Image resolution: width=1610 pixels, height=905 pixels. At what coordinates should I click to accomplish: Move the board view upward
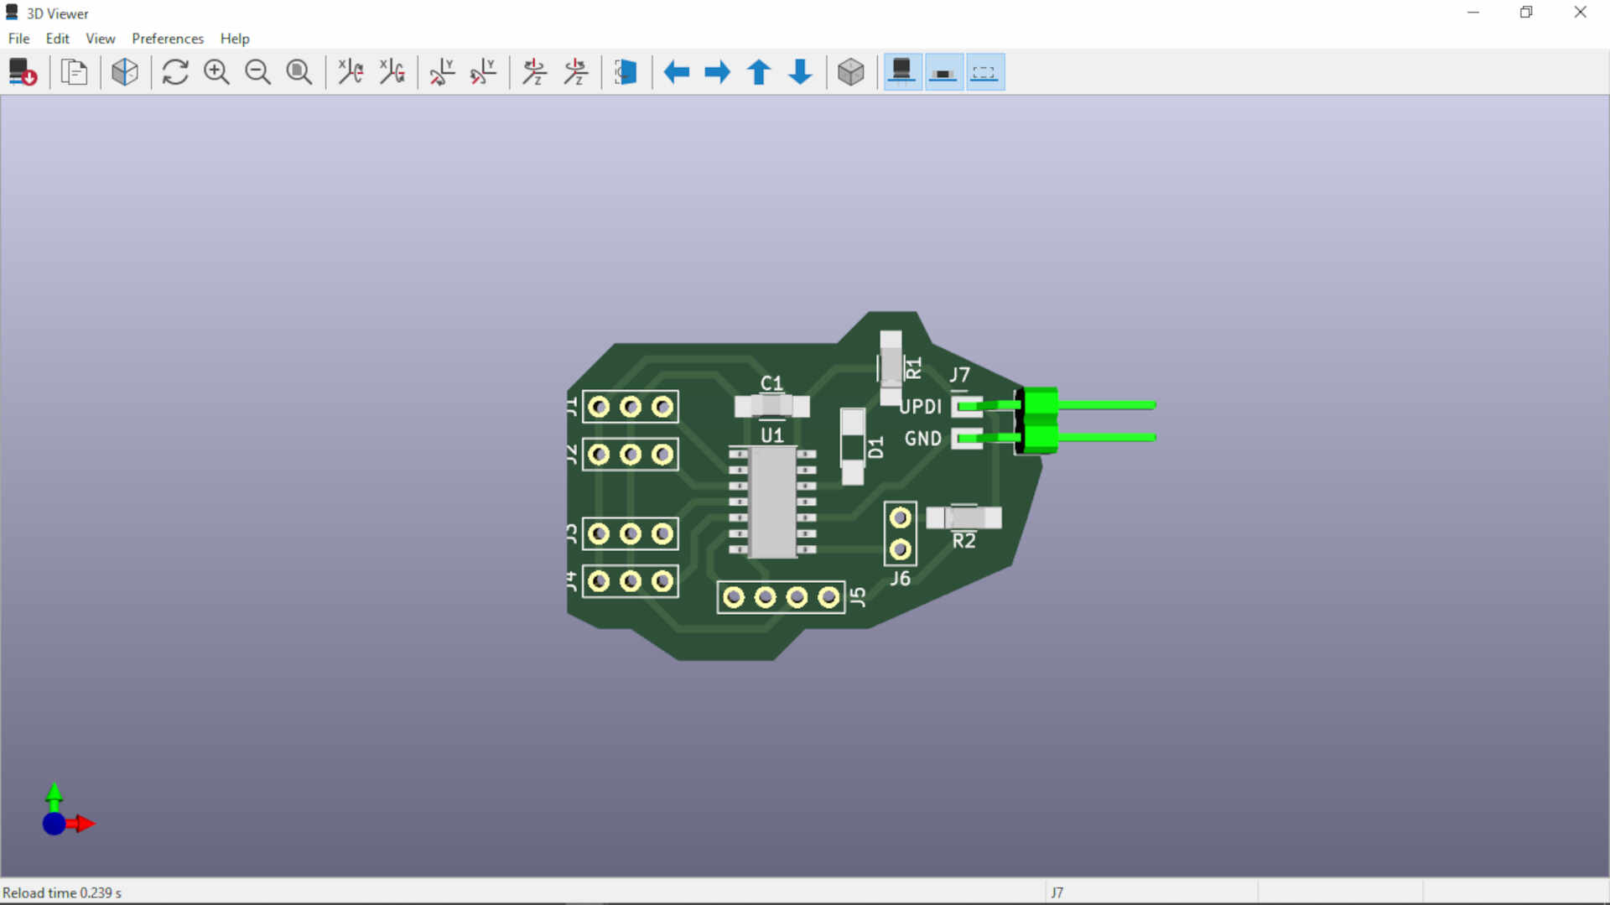click(x=759, y=72)
